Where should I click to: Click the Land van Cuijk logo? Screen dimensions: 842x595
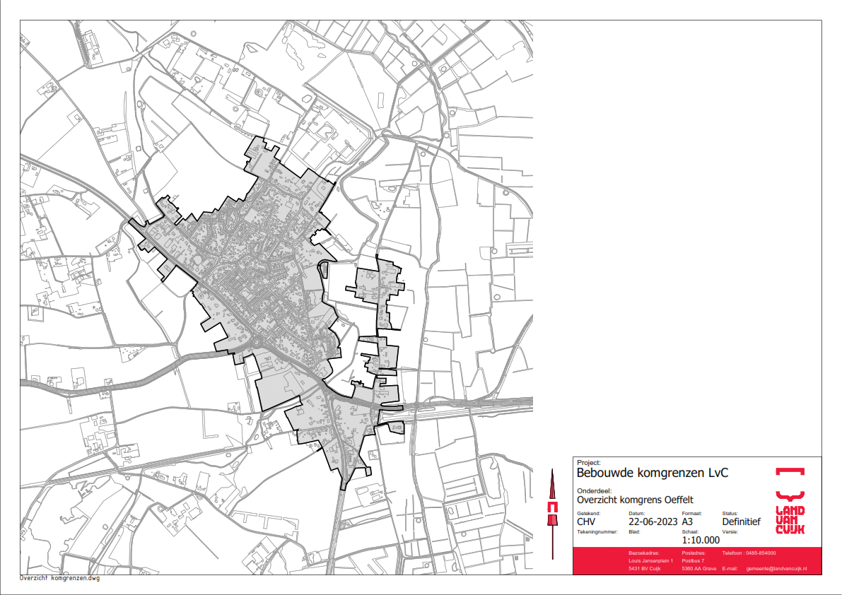(x=790, y=500)
